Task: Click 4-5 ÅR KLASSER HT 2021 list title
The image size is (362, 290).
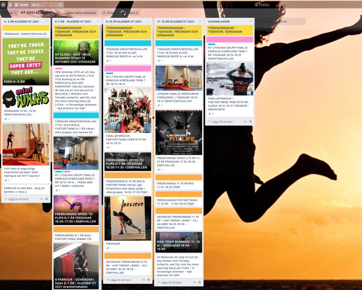Action: click(x=22, y=21)
